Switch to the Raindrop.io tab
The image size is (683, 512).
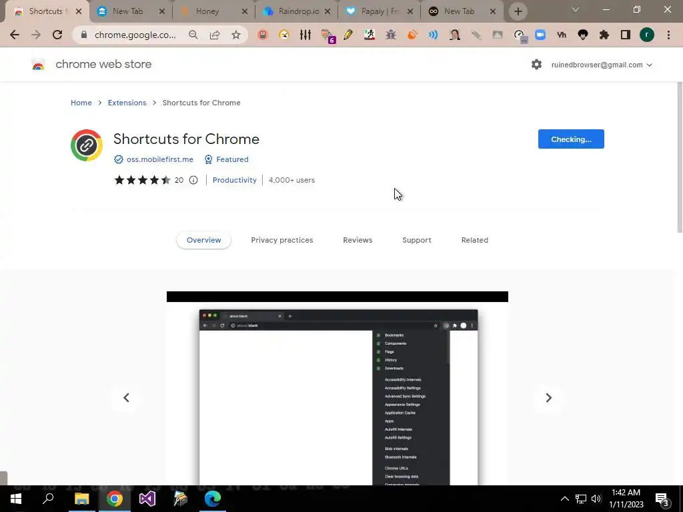[x=298, y=11]
